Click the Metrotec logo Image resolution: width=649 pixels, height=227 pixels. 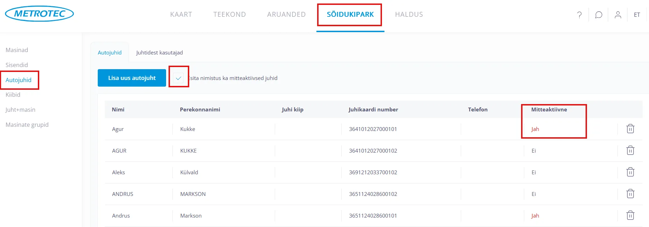point(39,14)
